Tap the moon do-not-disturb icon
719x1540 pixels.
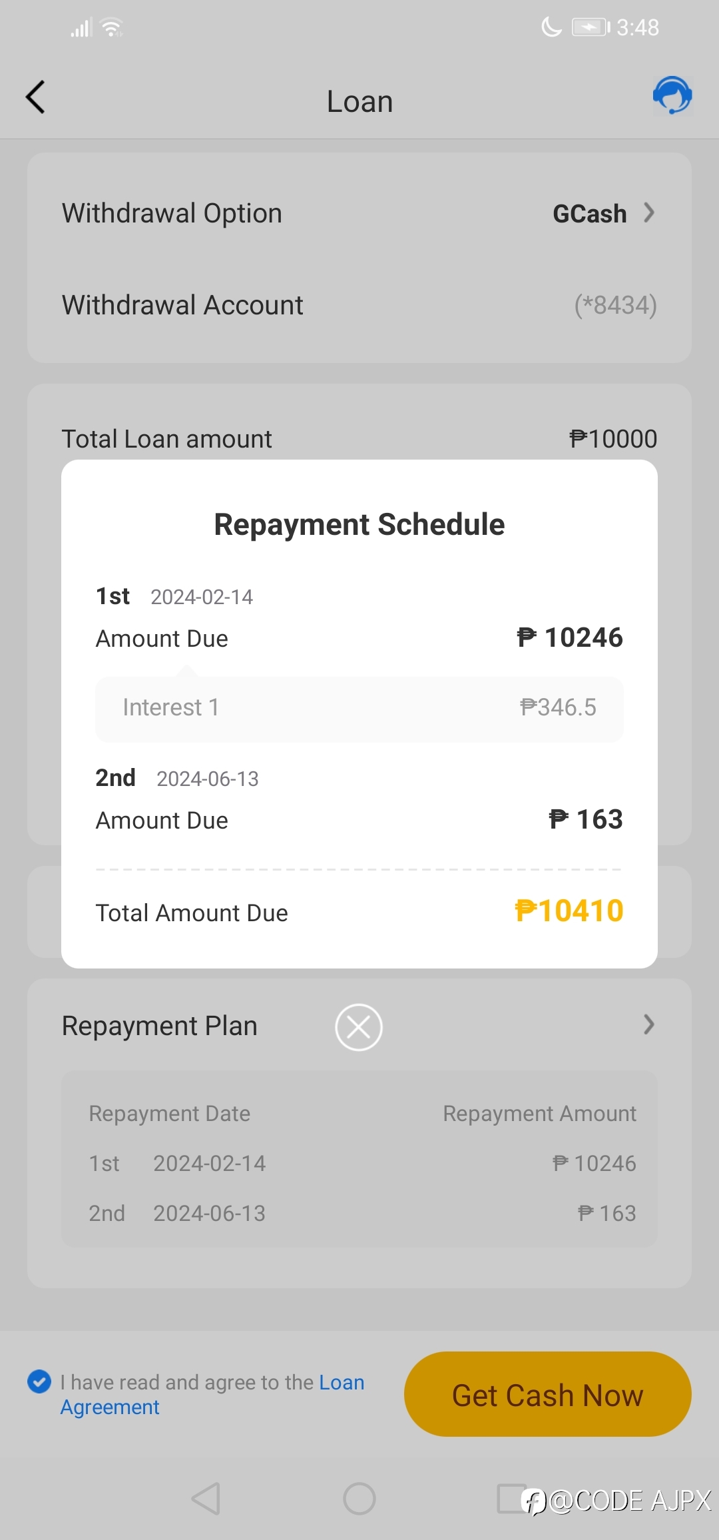(x=552, y=27)
